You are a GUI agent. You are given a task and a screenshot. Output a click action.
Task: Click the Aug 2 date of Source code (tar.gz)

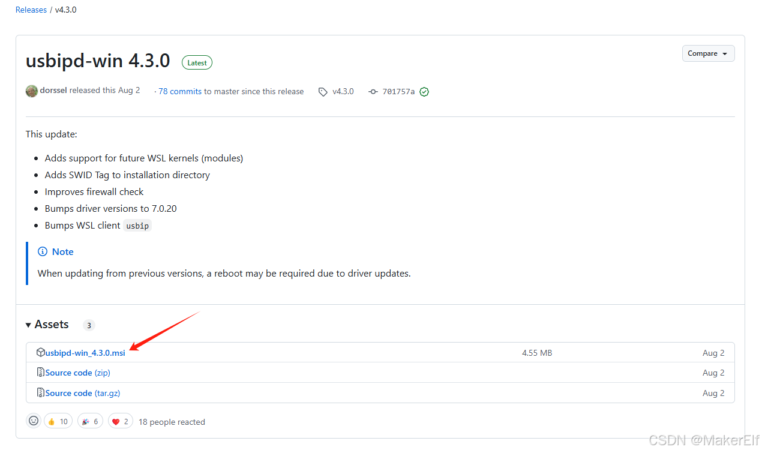coord(713,393)
